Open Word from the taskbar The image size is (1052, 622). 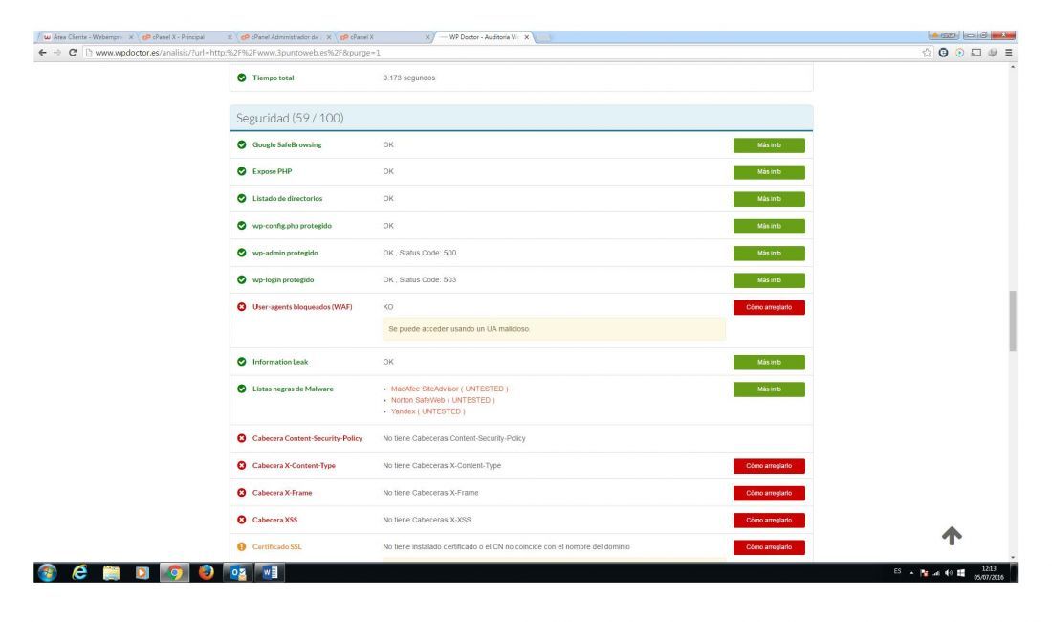[270, 572]
